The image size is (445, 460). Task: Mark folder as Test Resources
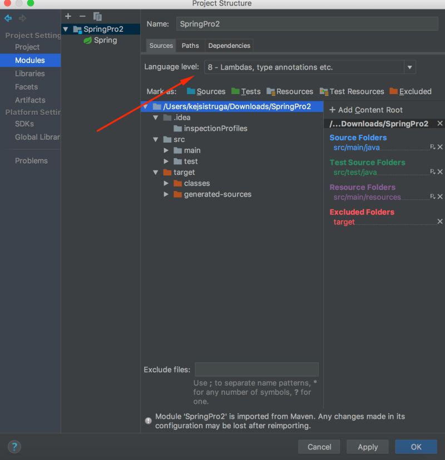[352, 91]
